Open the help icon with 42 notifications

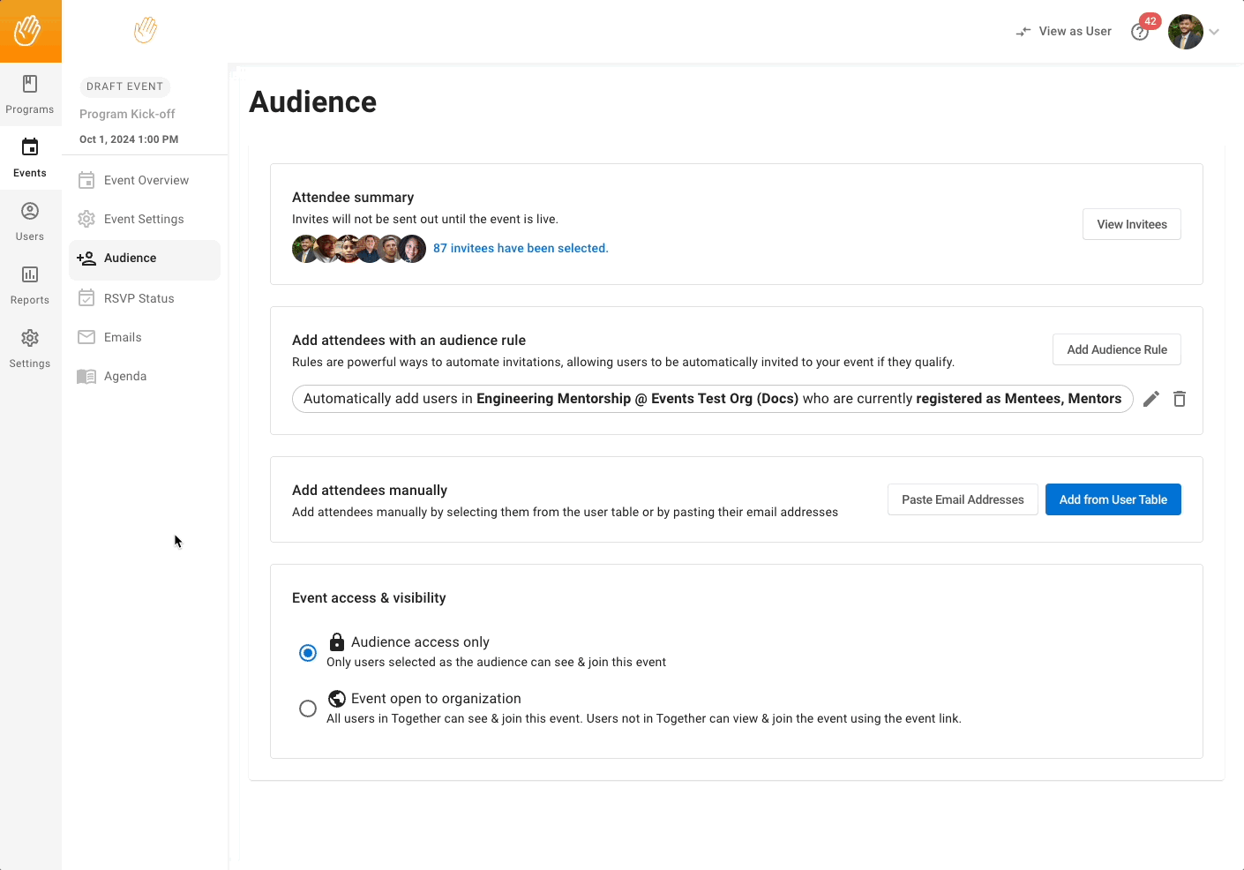[x=1140, y=32]
